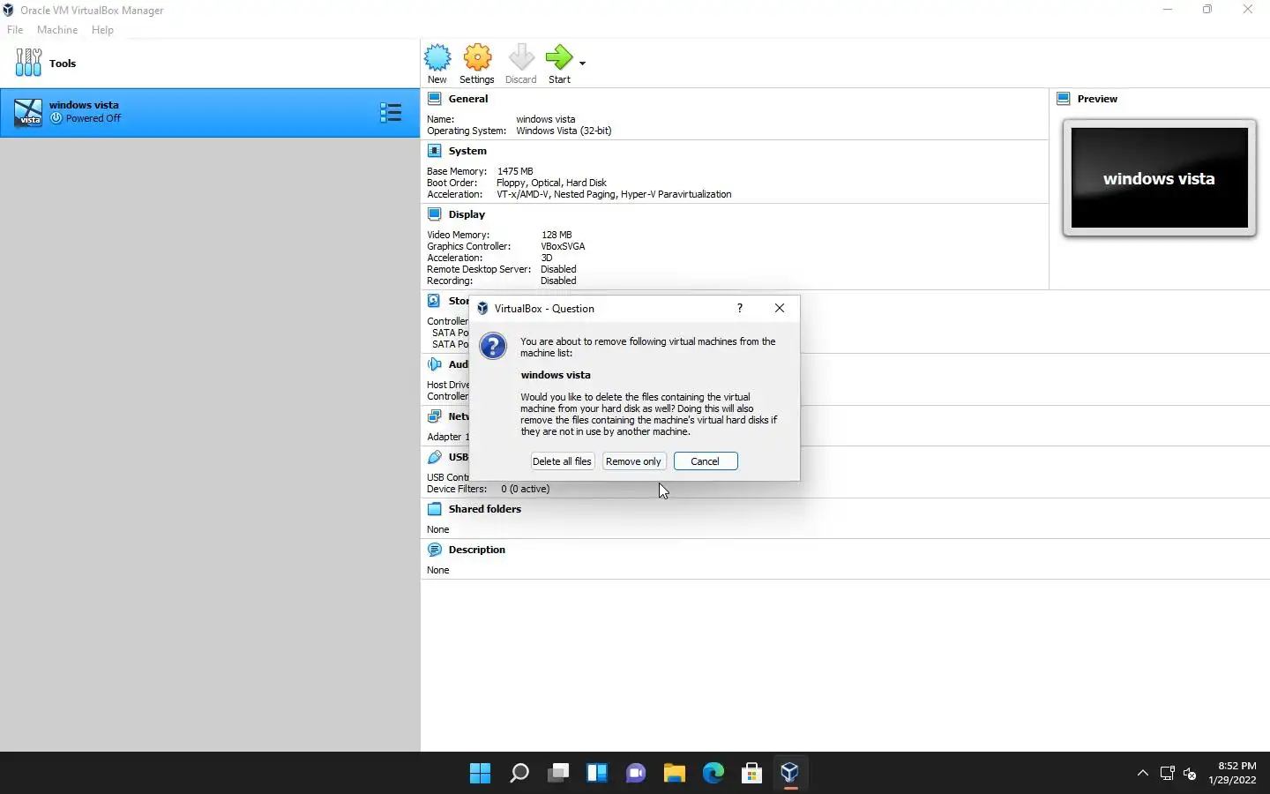Open the Start button dropdown arrow

pos(582,64)
